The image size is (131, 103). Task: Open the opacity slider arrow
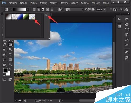pyautogui.click(x=104, y=9)
